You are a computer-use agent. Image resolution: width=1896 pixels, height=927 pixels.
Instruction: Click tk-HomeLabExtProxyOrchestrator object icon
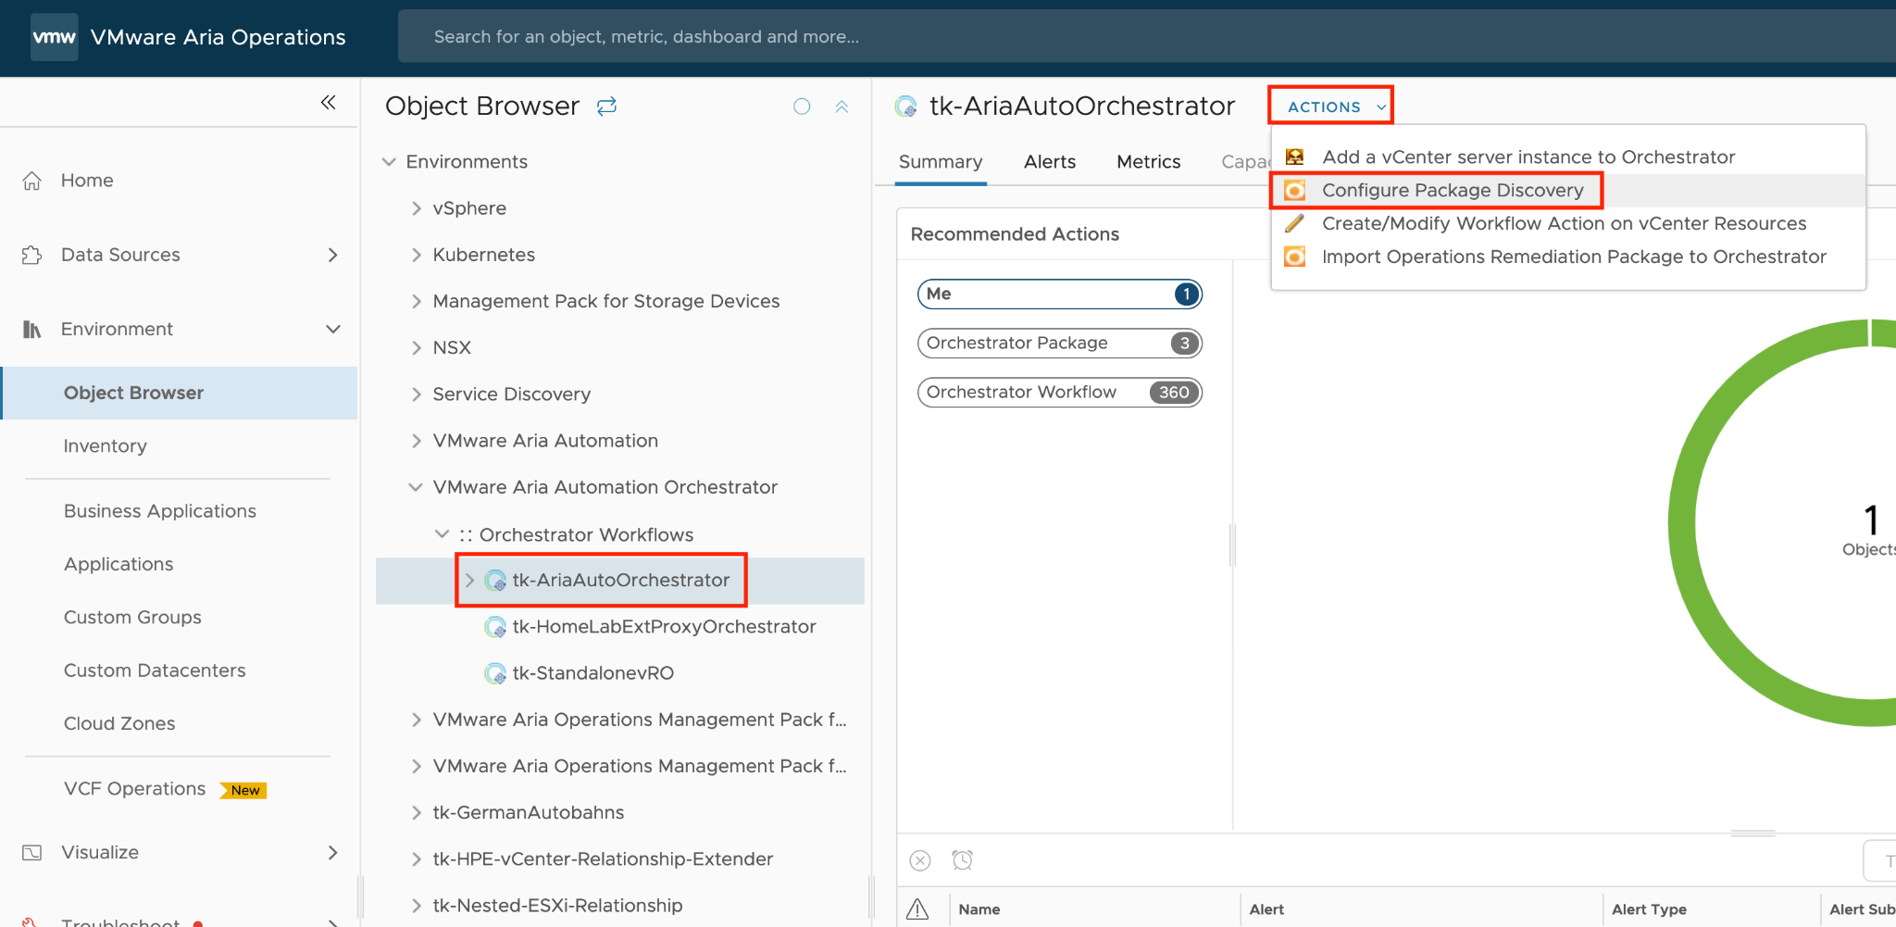click(x=495, y=627)
